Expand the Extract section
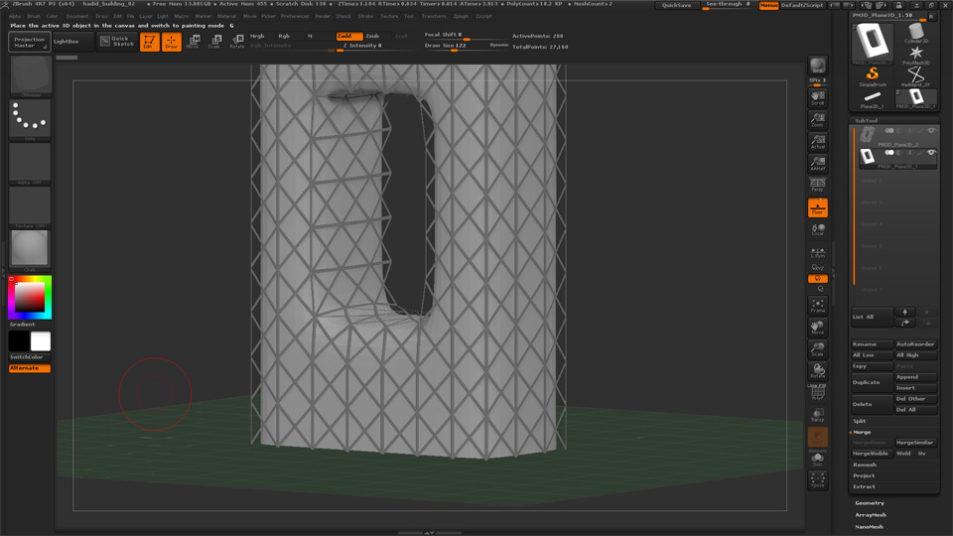Screen dimensions: 953x536 point(864,486)
